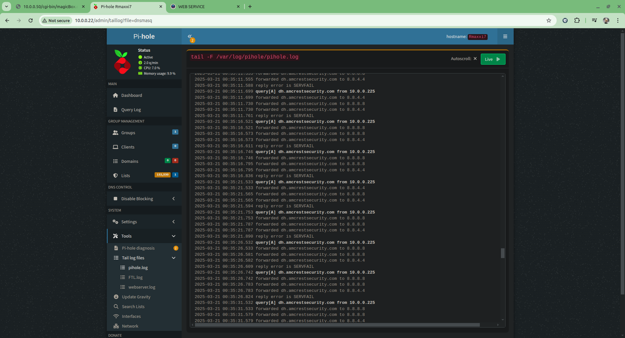Open Query Log file icon
Screen dimensions: 625x338
pos(115,110)
